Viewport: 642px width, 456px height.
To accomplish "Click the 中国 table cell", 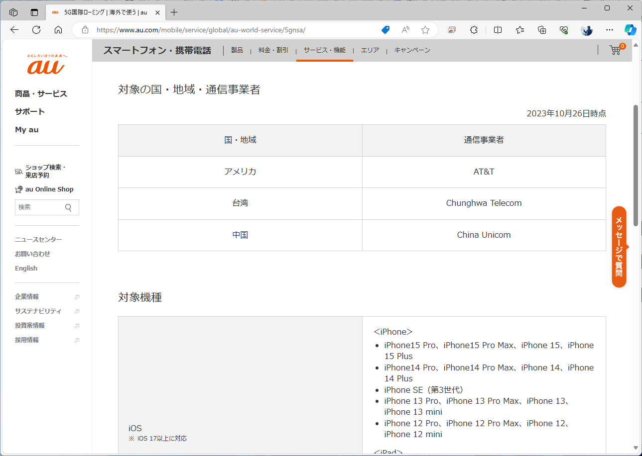I will [x=240, y=235].
